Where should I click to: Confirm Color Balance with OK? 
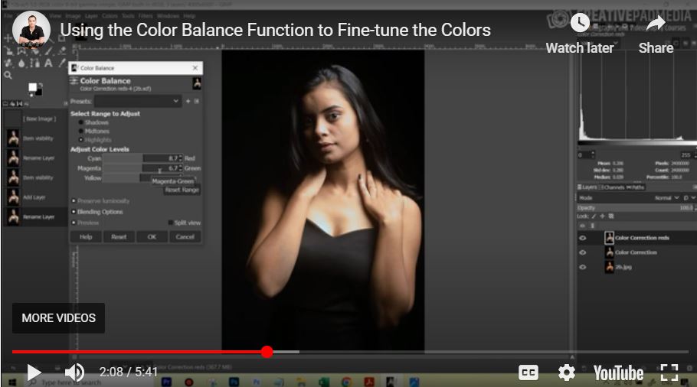[152, 237]
